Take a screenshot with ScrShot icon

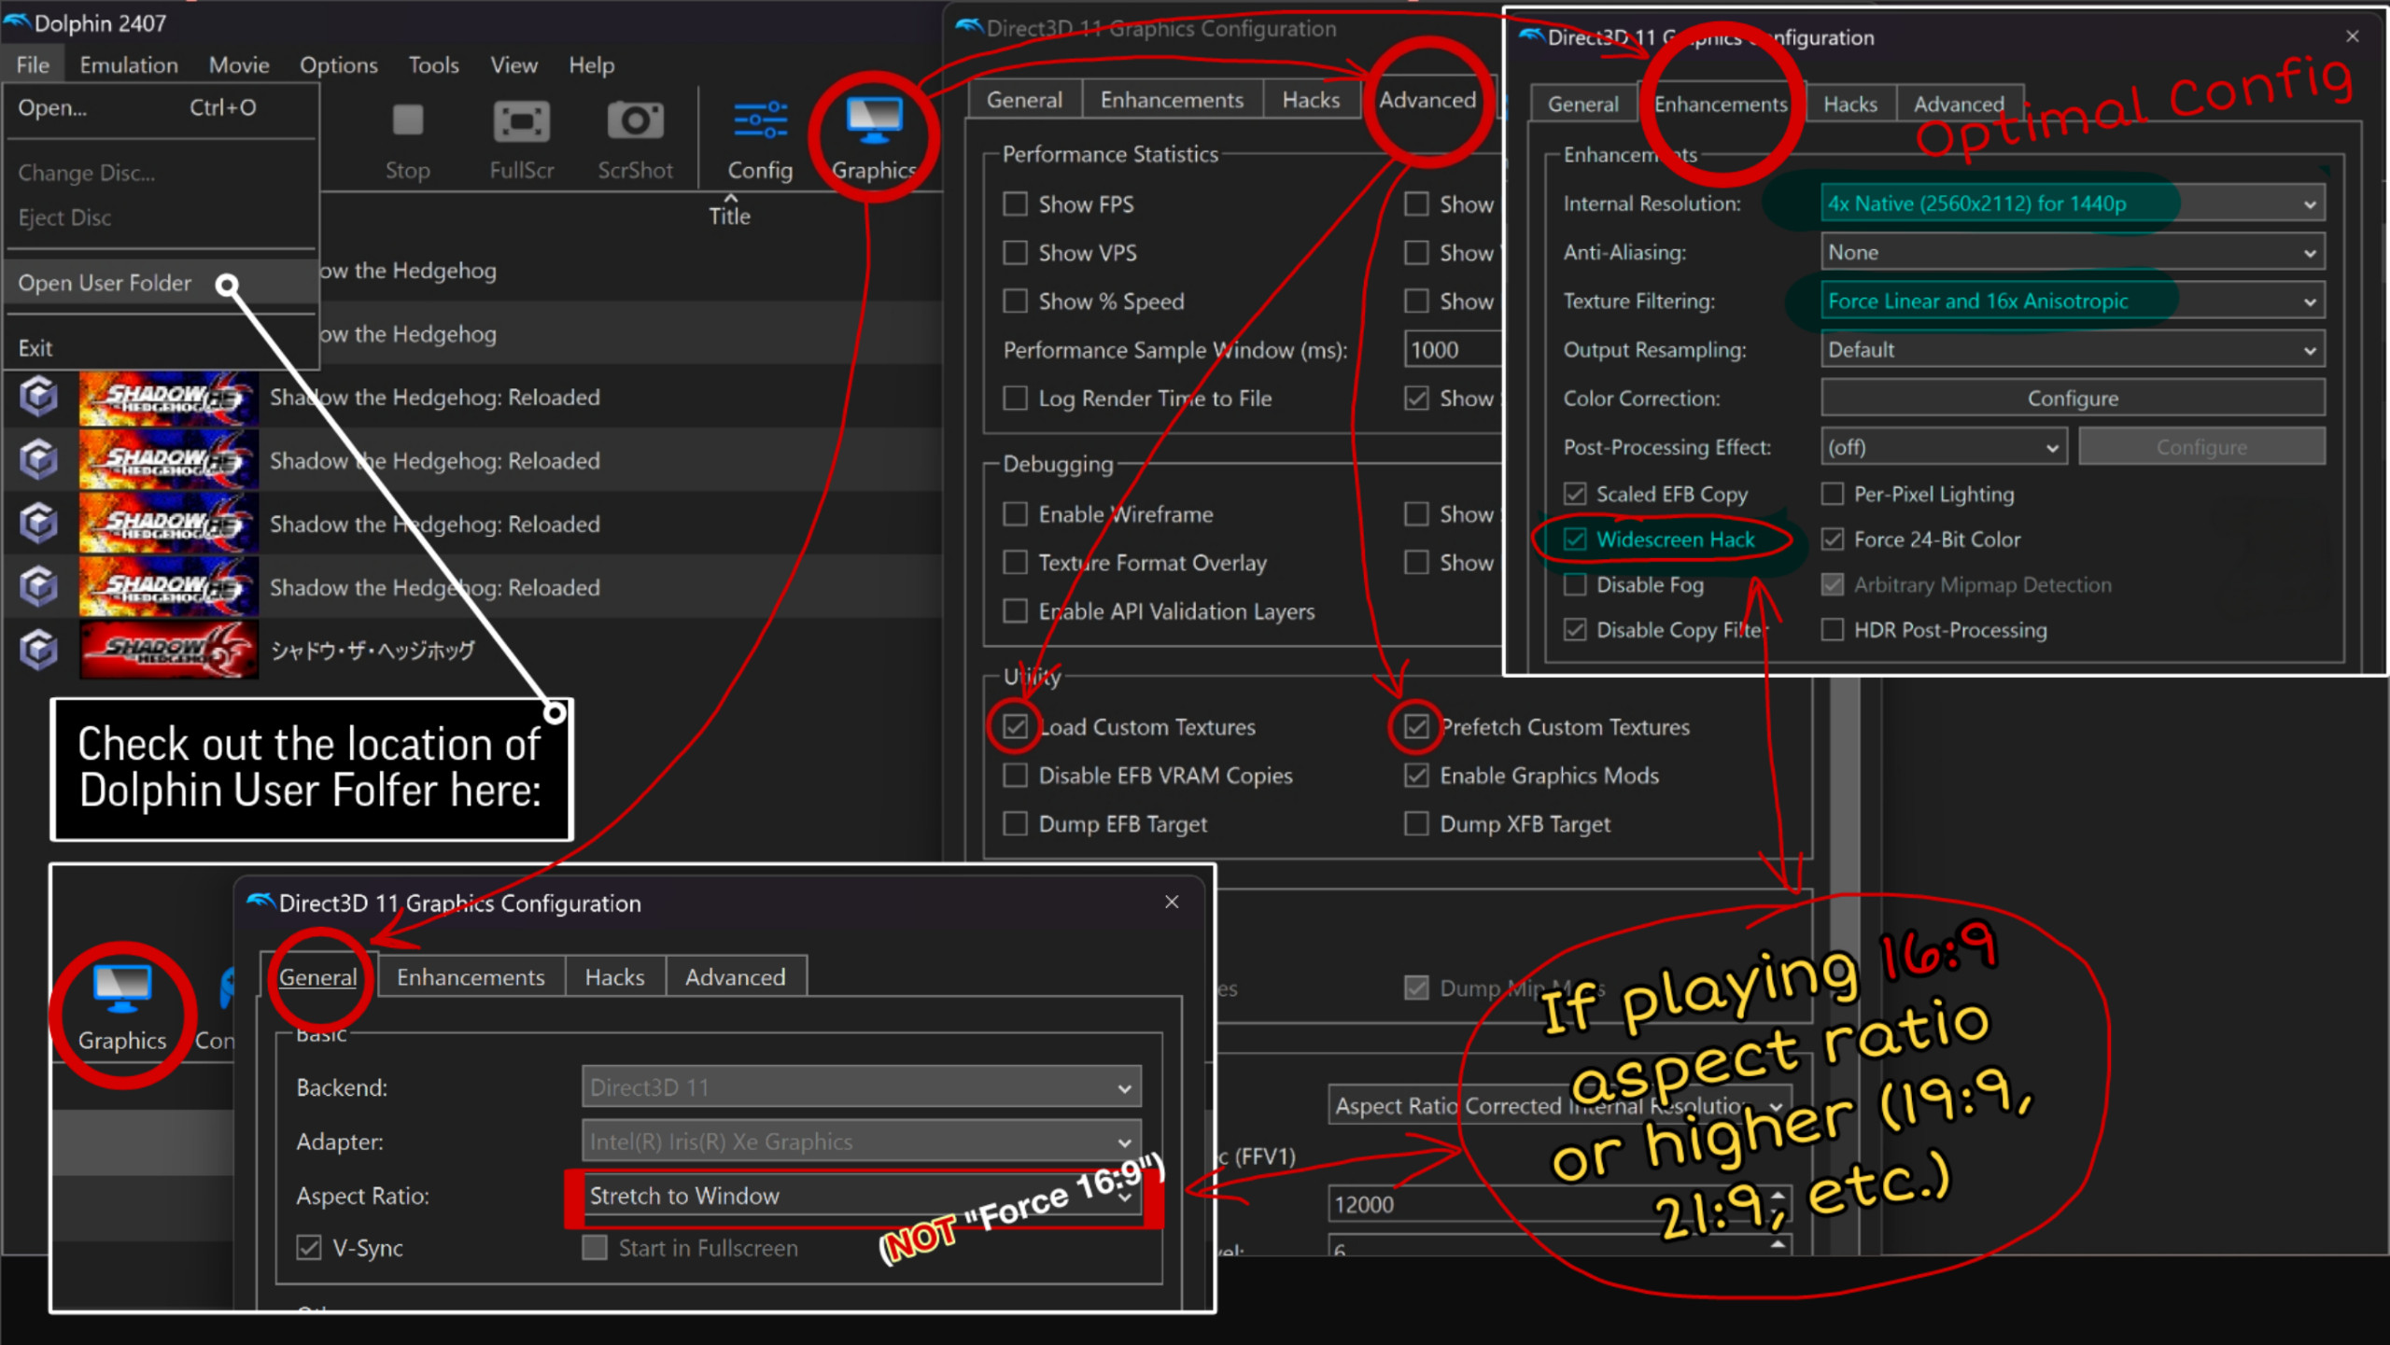point(635,121)
